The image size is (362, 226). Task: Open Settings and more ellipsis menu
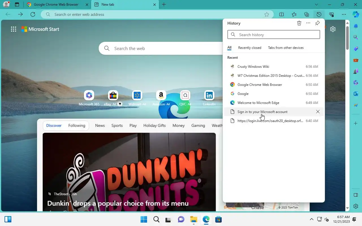[344, 14]
